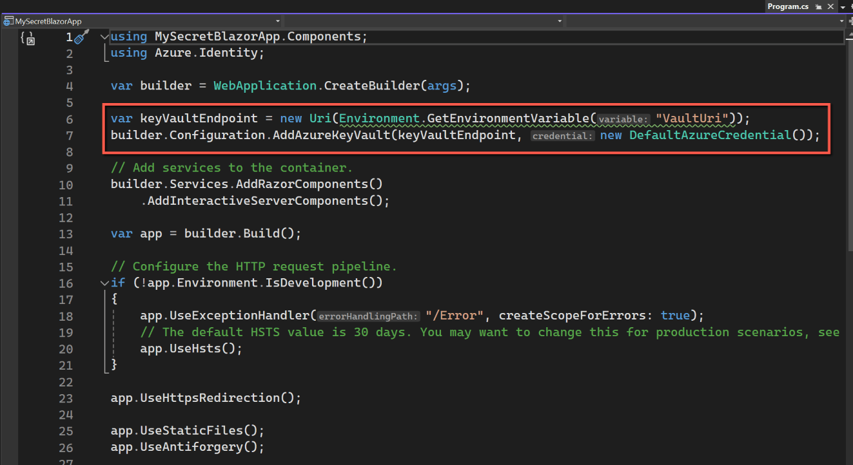Screen dimensions: 853x465
Task: Click the Uri type name on line 6
Action: 320,119
